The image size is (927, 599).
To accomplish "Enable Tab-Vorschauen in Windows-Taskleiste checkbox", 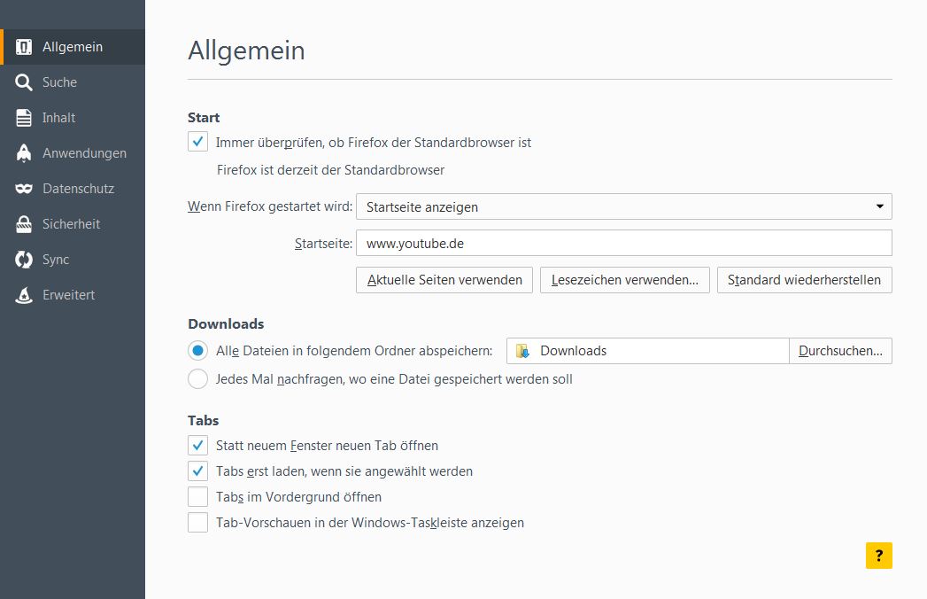I will (198, 523).
